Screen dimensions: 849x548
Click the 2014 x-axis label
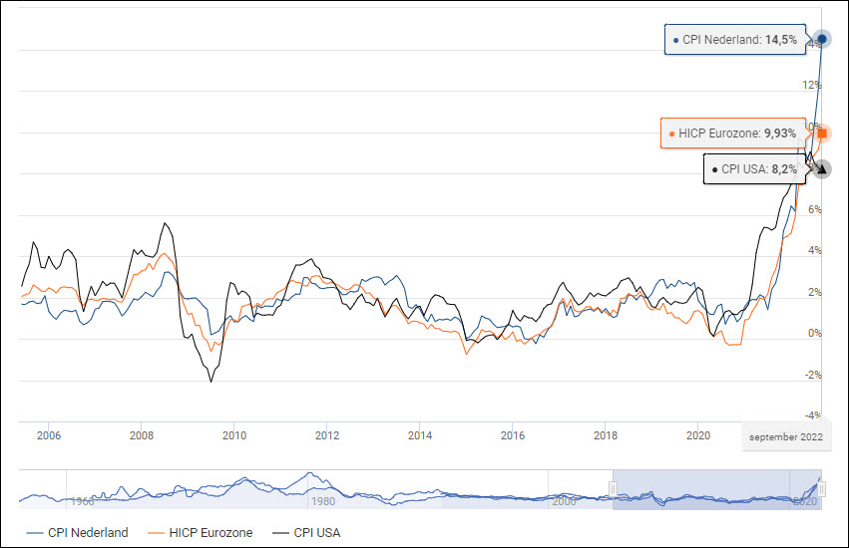tap(420, 435)
